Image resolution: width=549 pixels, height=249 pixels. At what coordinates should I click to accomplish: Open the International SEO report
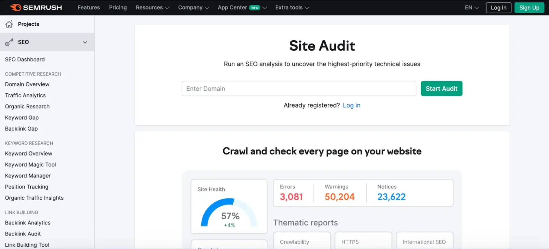[424, 240]
